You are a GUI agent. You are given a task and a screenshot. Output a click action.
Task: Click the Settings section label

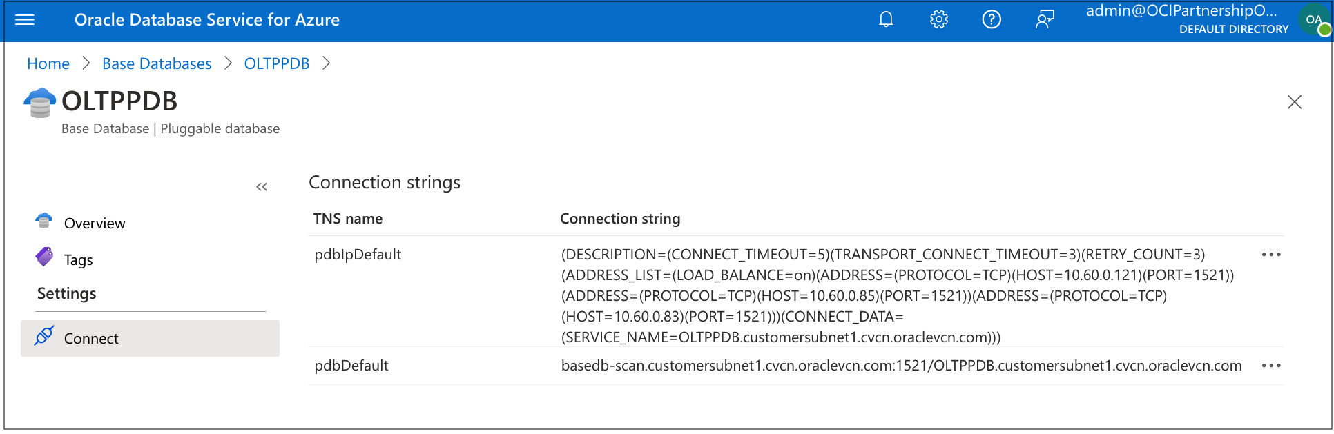(x=67, y=293)
